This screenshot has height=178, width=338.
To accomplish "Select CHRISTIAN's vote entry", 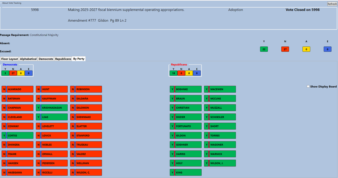I will point(186,108).
